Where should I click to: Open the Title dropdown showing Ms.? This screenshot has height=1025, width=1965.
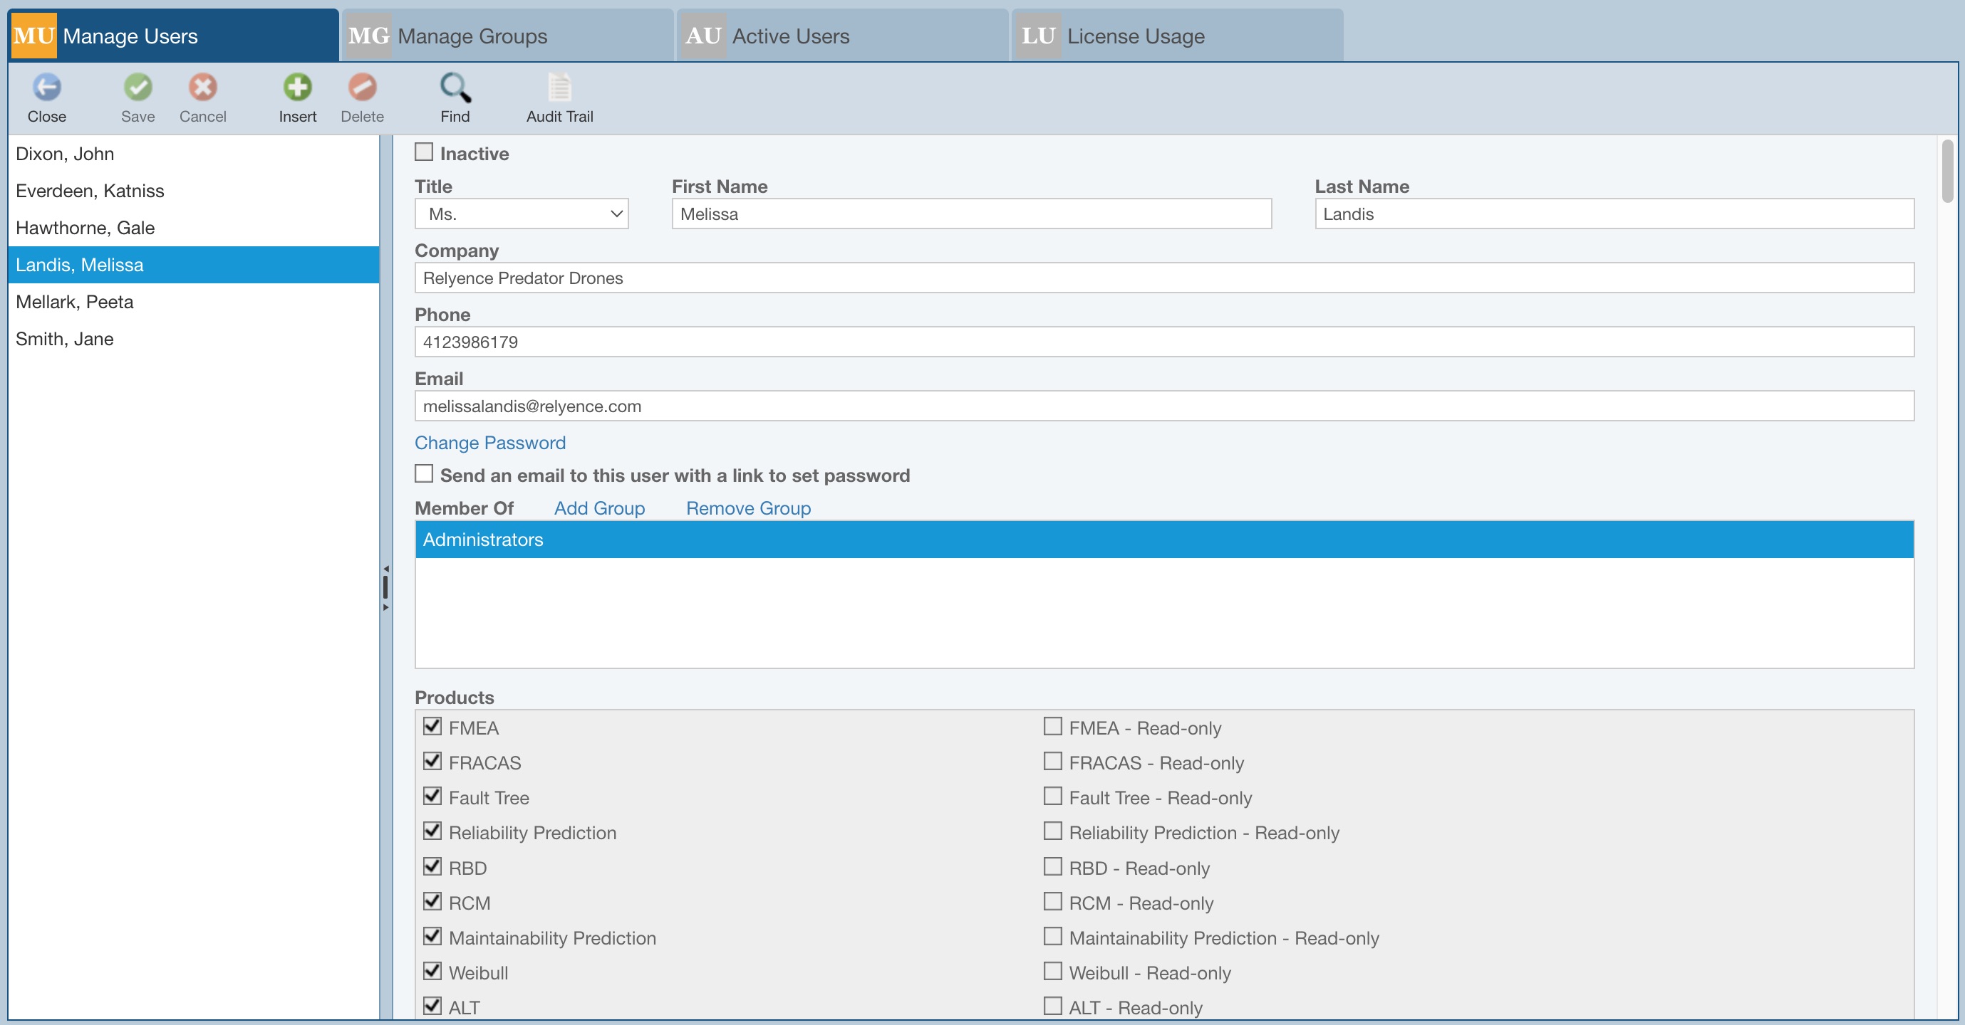(x=522, y=214)
